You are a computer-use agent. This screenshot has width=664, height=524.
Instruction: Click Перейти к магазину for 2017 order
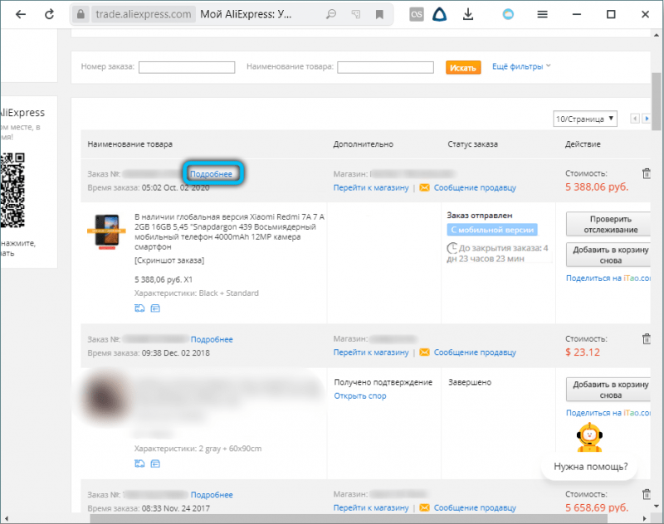371,507
